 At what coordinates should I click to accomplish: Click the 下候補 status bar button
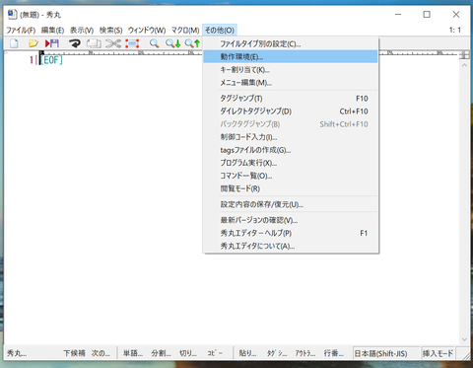(x=74, y=353)
